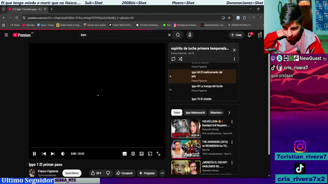Open GamesTorrents bookmark
This screenshot has width=328, height=184.
tap(212, 25)
